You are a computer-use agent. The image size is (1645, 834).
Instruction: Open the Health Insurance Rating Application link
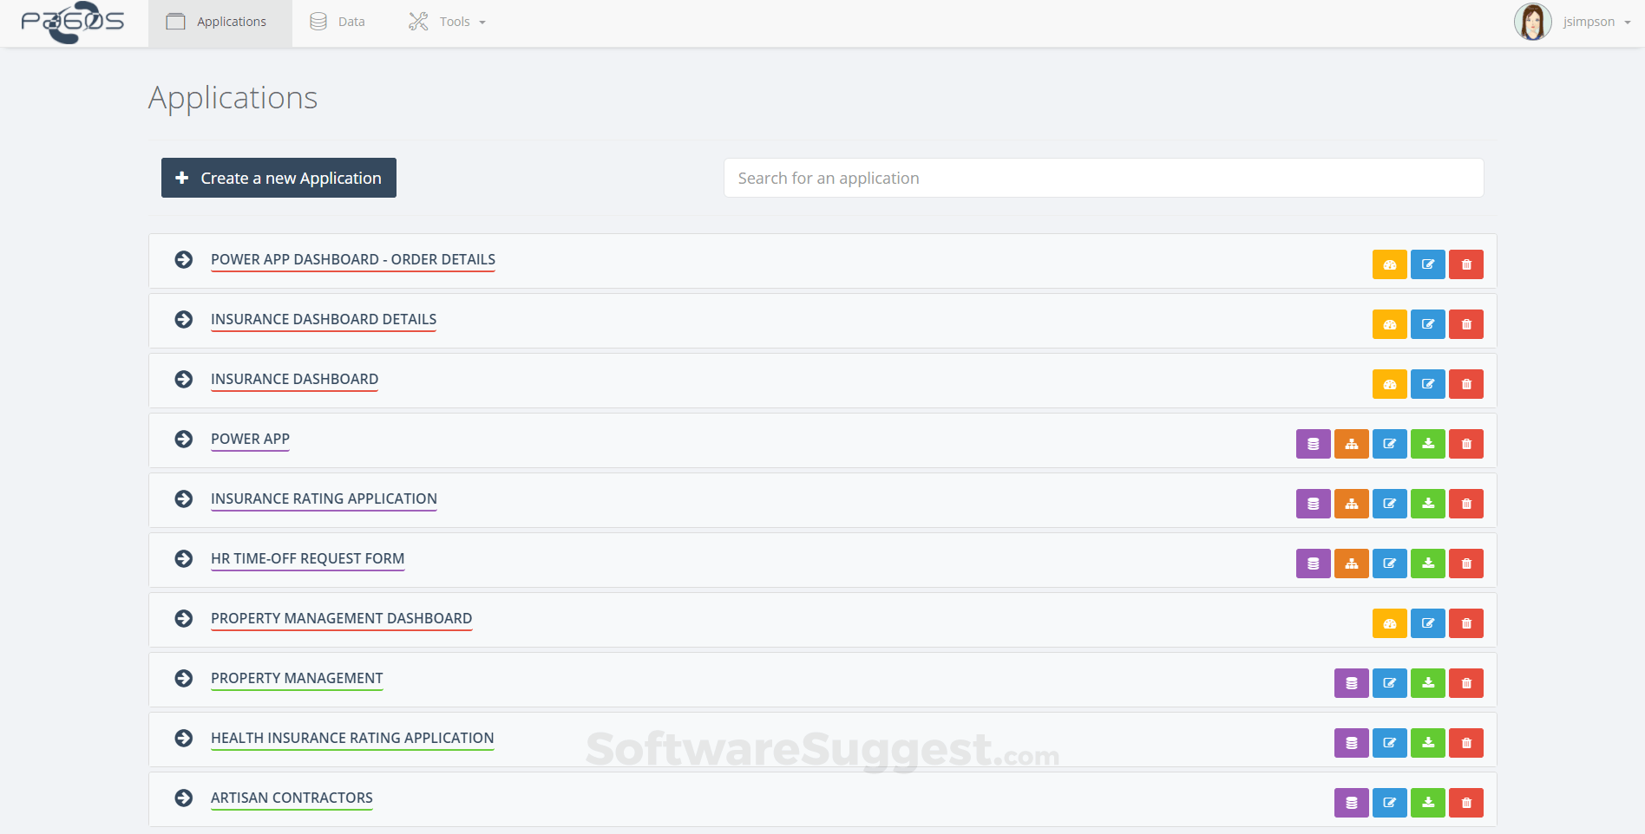point(352,738)
